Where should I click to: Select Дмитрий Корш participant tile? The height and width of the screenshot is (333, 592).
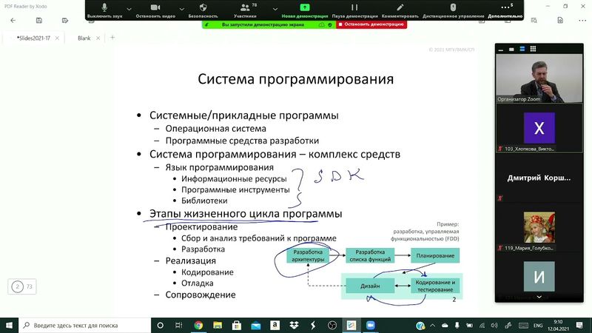(539, 178)
